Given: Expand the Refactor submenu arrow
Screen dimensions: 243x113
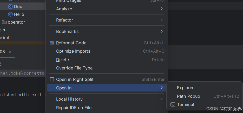Looking at the screenshot, I should click(162, 20).
